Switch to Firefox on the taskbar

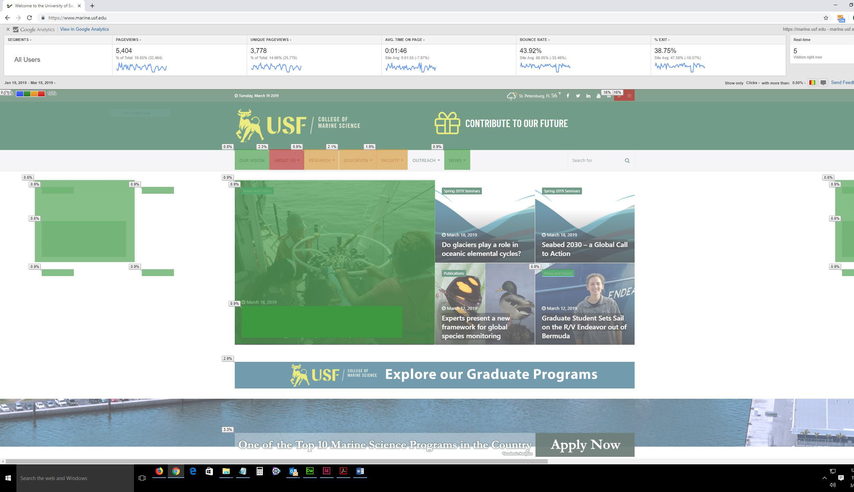159,471
